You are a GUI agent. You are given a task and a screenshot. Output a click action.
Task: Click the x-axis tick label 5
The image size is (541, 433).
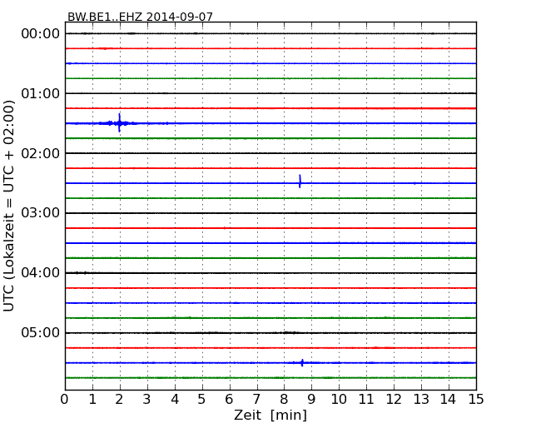(x=202, y=400)
